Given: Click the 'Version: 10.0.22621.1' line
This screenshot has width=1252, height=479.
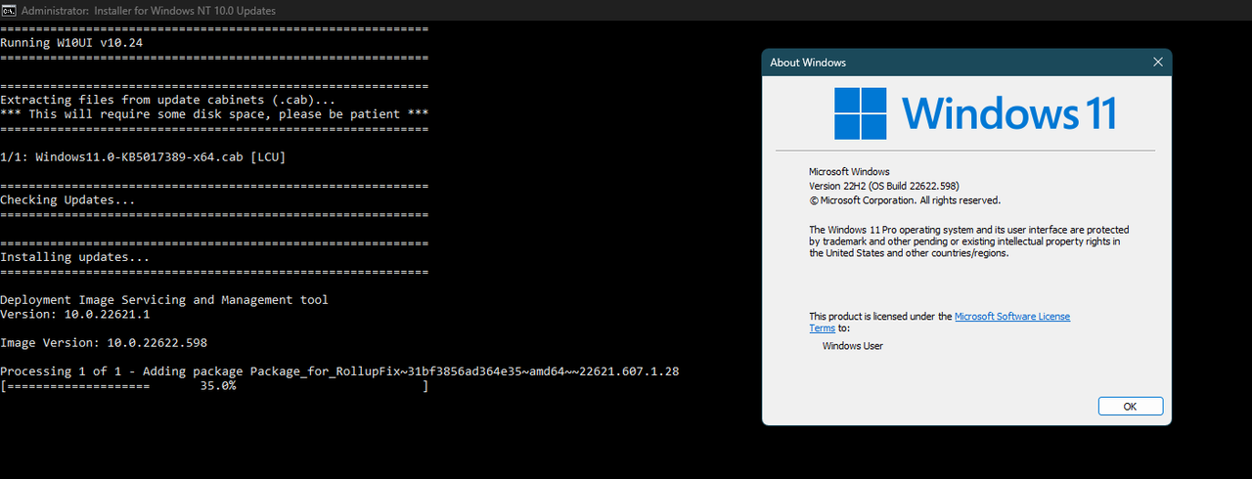Looking at the screenshot, I should coord(75,315).
